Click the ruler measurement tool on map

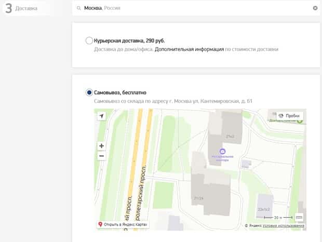click(x=299, y=217)
